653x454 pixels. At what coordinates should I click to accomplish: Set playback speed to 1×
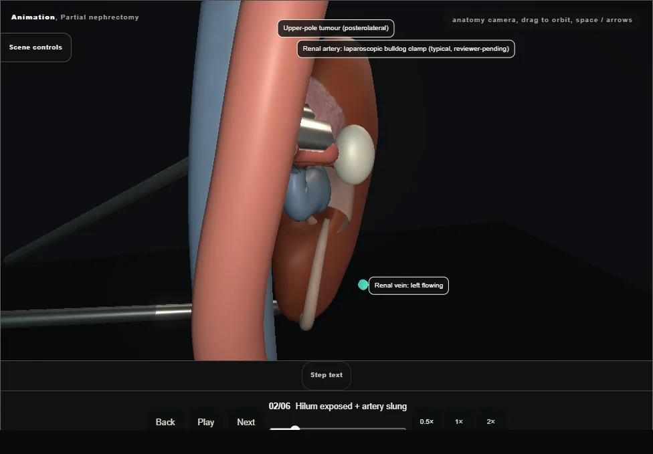(458, 421)
